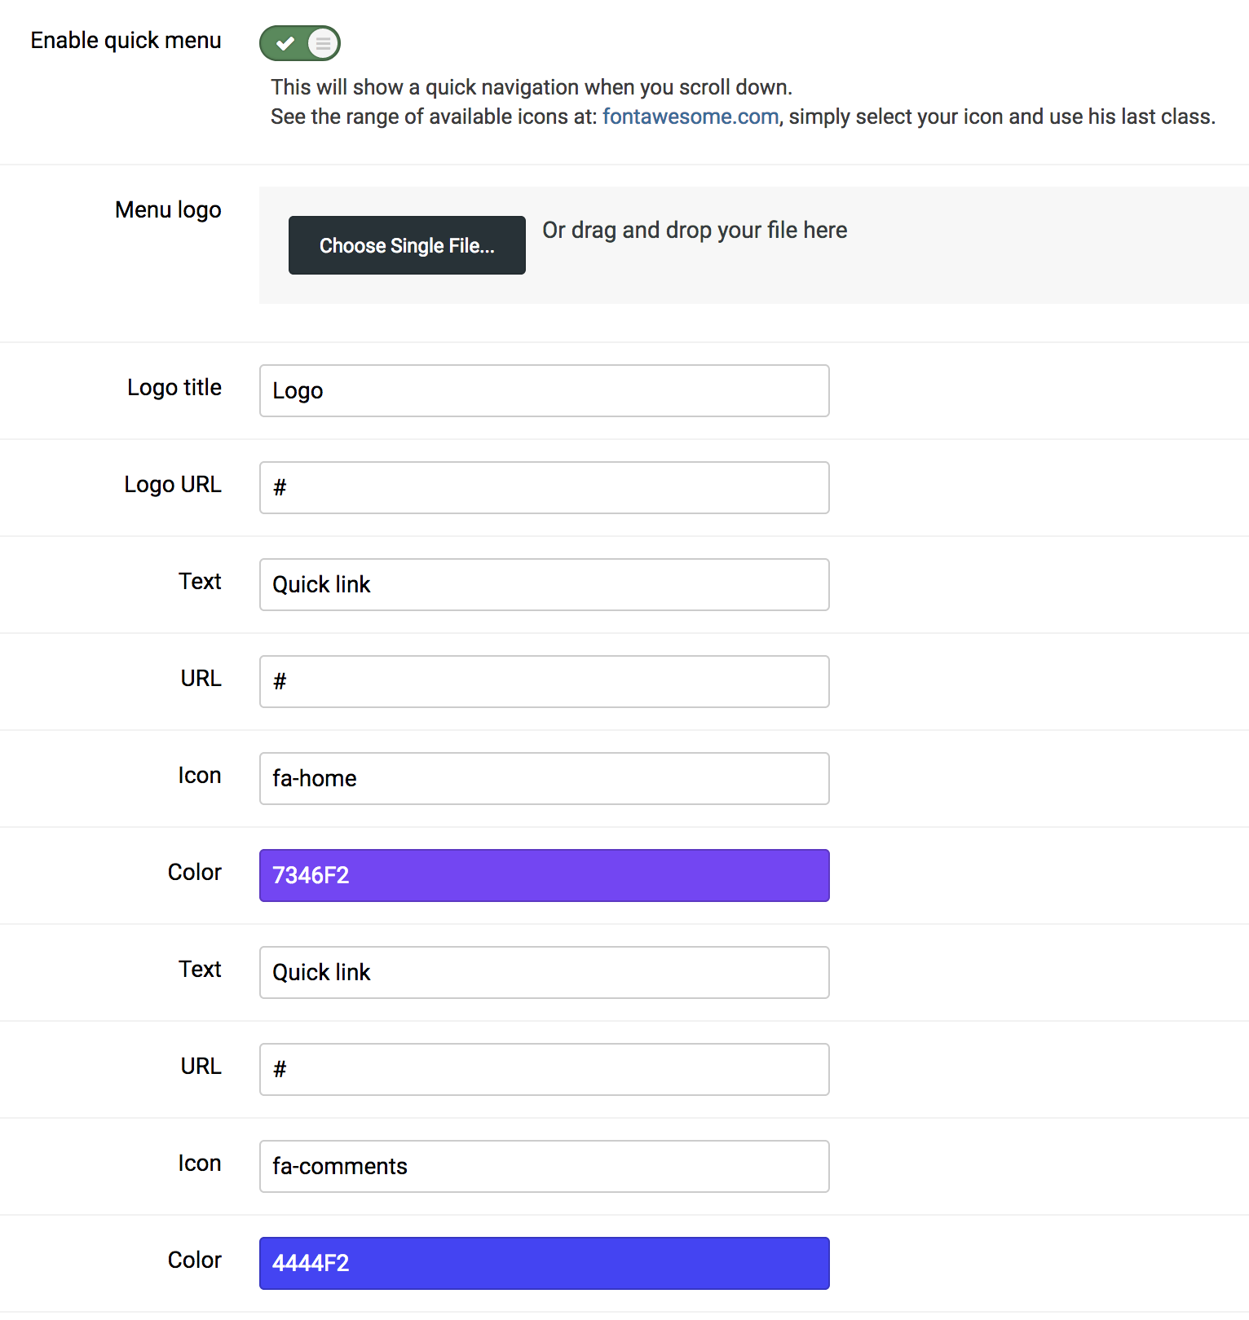Edit the fa-home icon class field
This screenshot has height=1320, width=1249.
(544, 778)
